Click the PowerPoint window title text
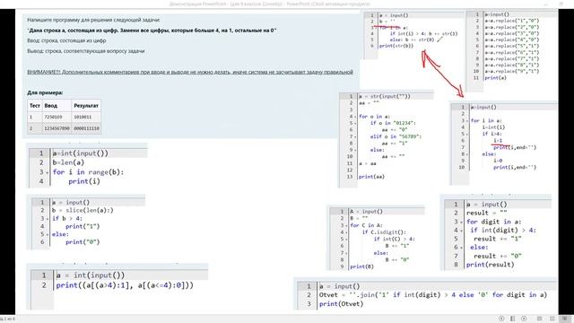This screenshot has width=574, height=323. point(270,4)
